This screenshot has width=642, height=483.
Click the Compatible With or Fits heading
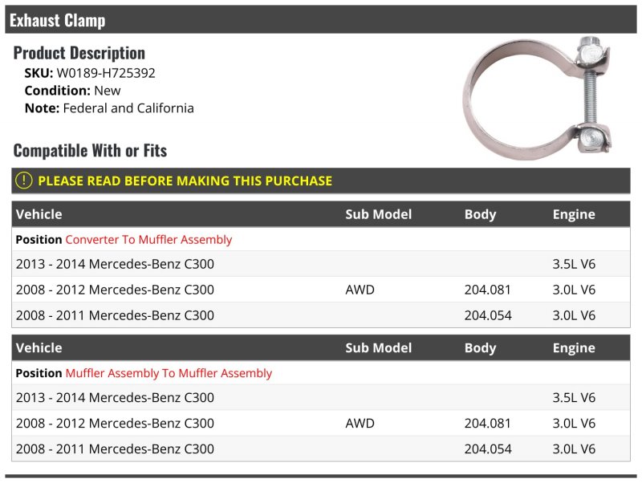(90, 150)
